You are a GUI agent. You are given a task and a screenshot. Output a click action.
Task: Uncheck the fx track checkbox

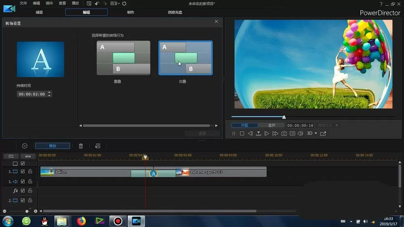[x=23, y=191]
